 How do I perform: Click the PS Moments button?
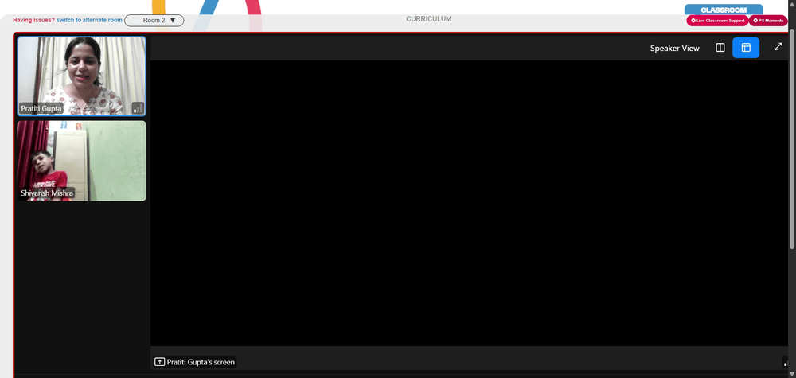pyautogui.click(x=769, y=21)
